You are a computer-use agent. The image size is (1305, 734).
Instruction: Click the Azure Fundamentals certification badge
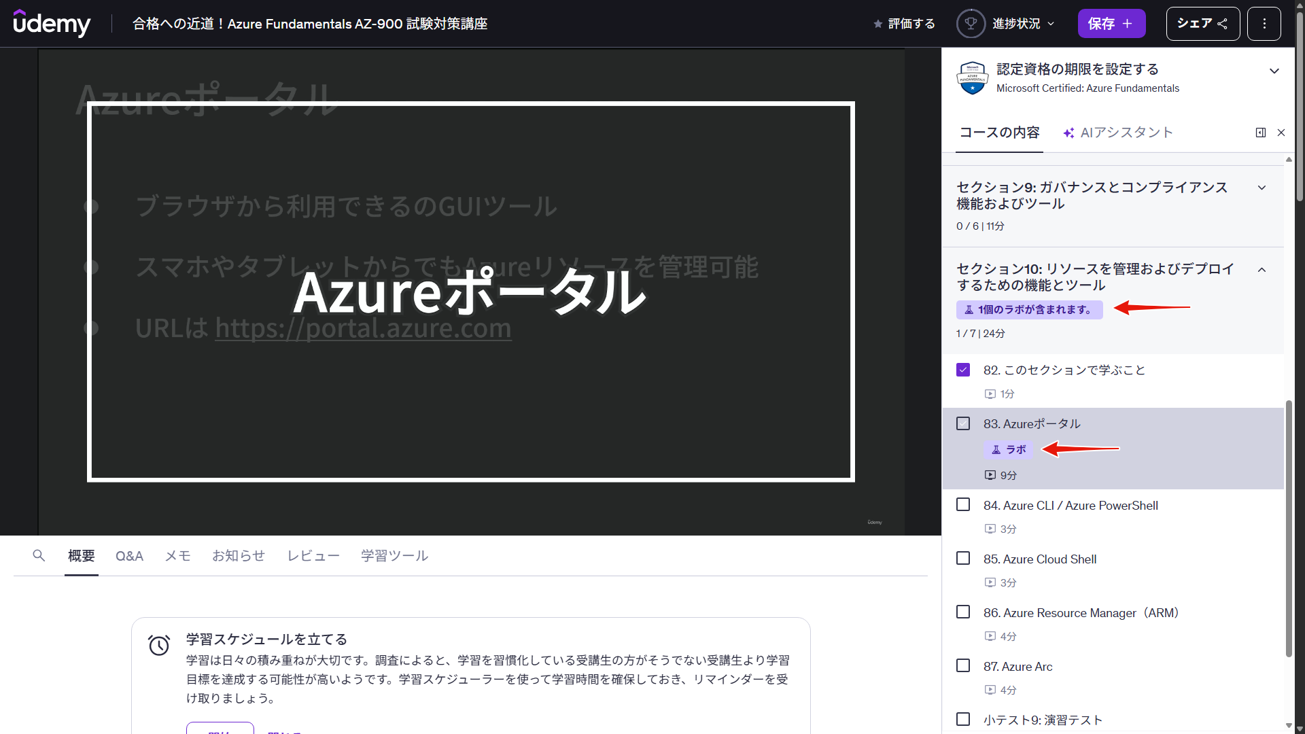[972, 77]
